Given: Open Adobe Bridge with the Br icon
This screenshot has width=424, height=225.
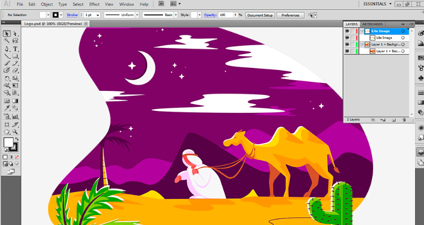Looking at the screenshot, I should pyautogui.click(x=161, y=4).
